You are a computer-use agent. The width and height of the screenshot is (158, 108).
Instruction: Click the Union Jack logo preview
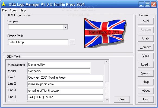click(x=105, y=33)
